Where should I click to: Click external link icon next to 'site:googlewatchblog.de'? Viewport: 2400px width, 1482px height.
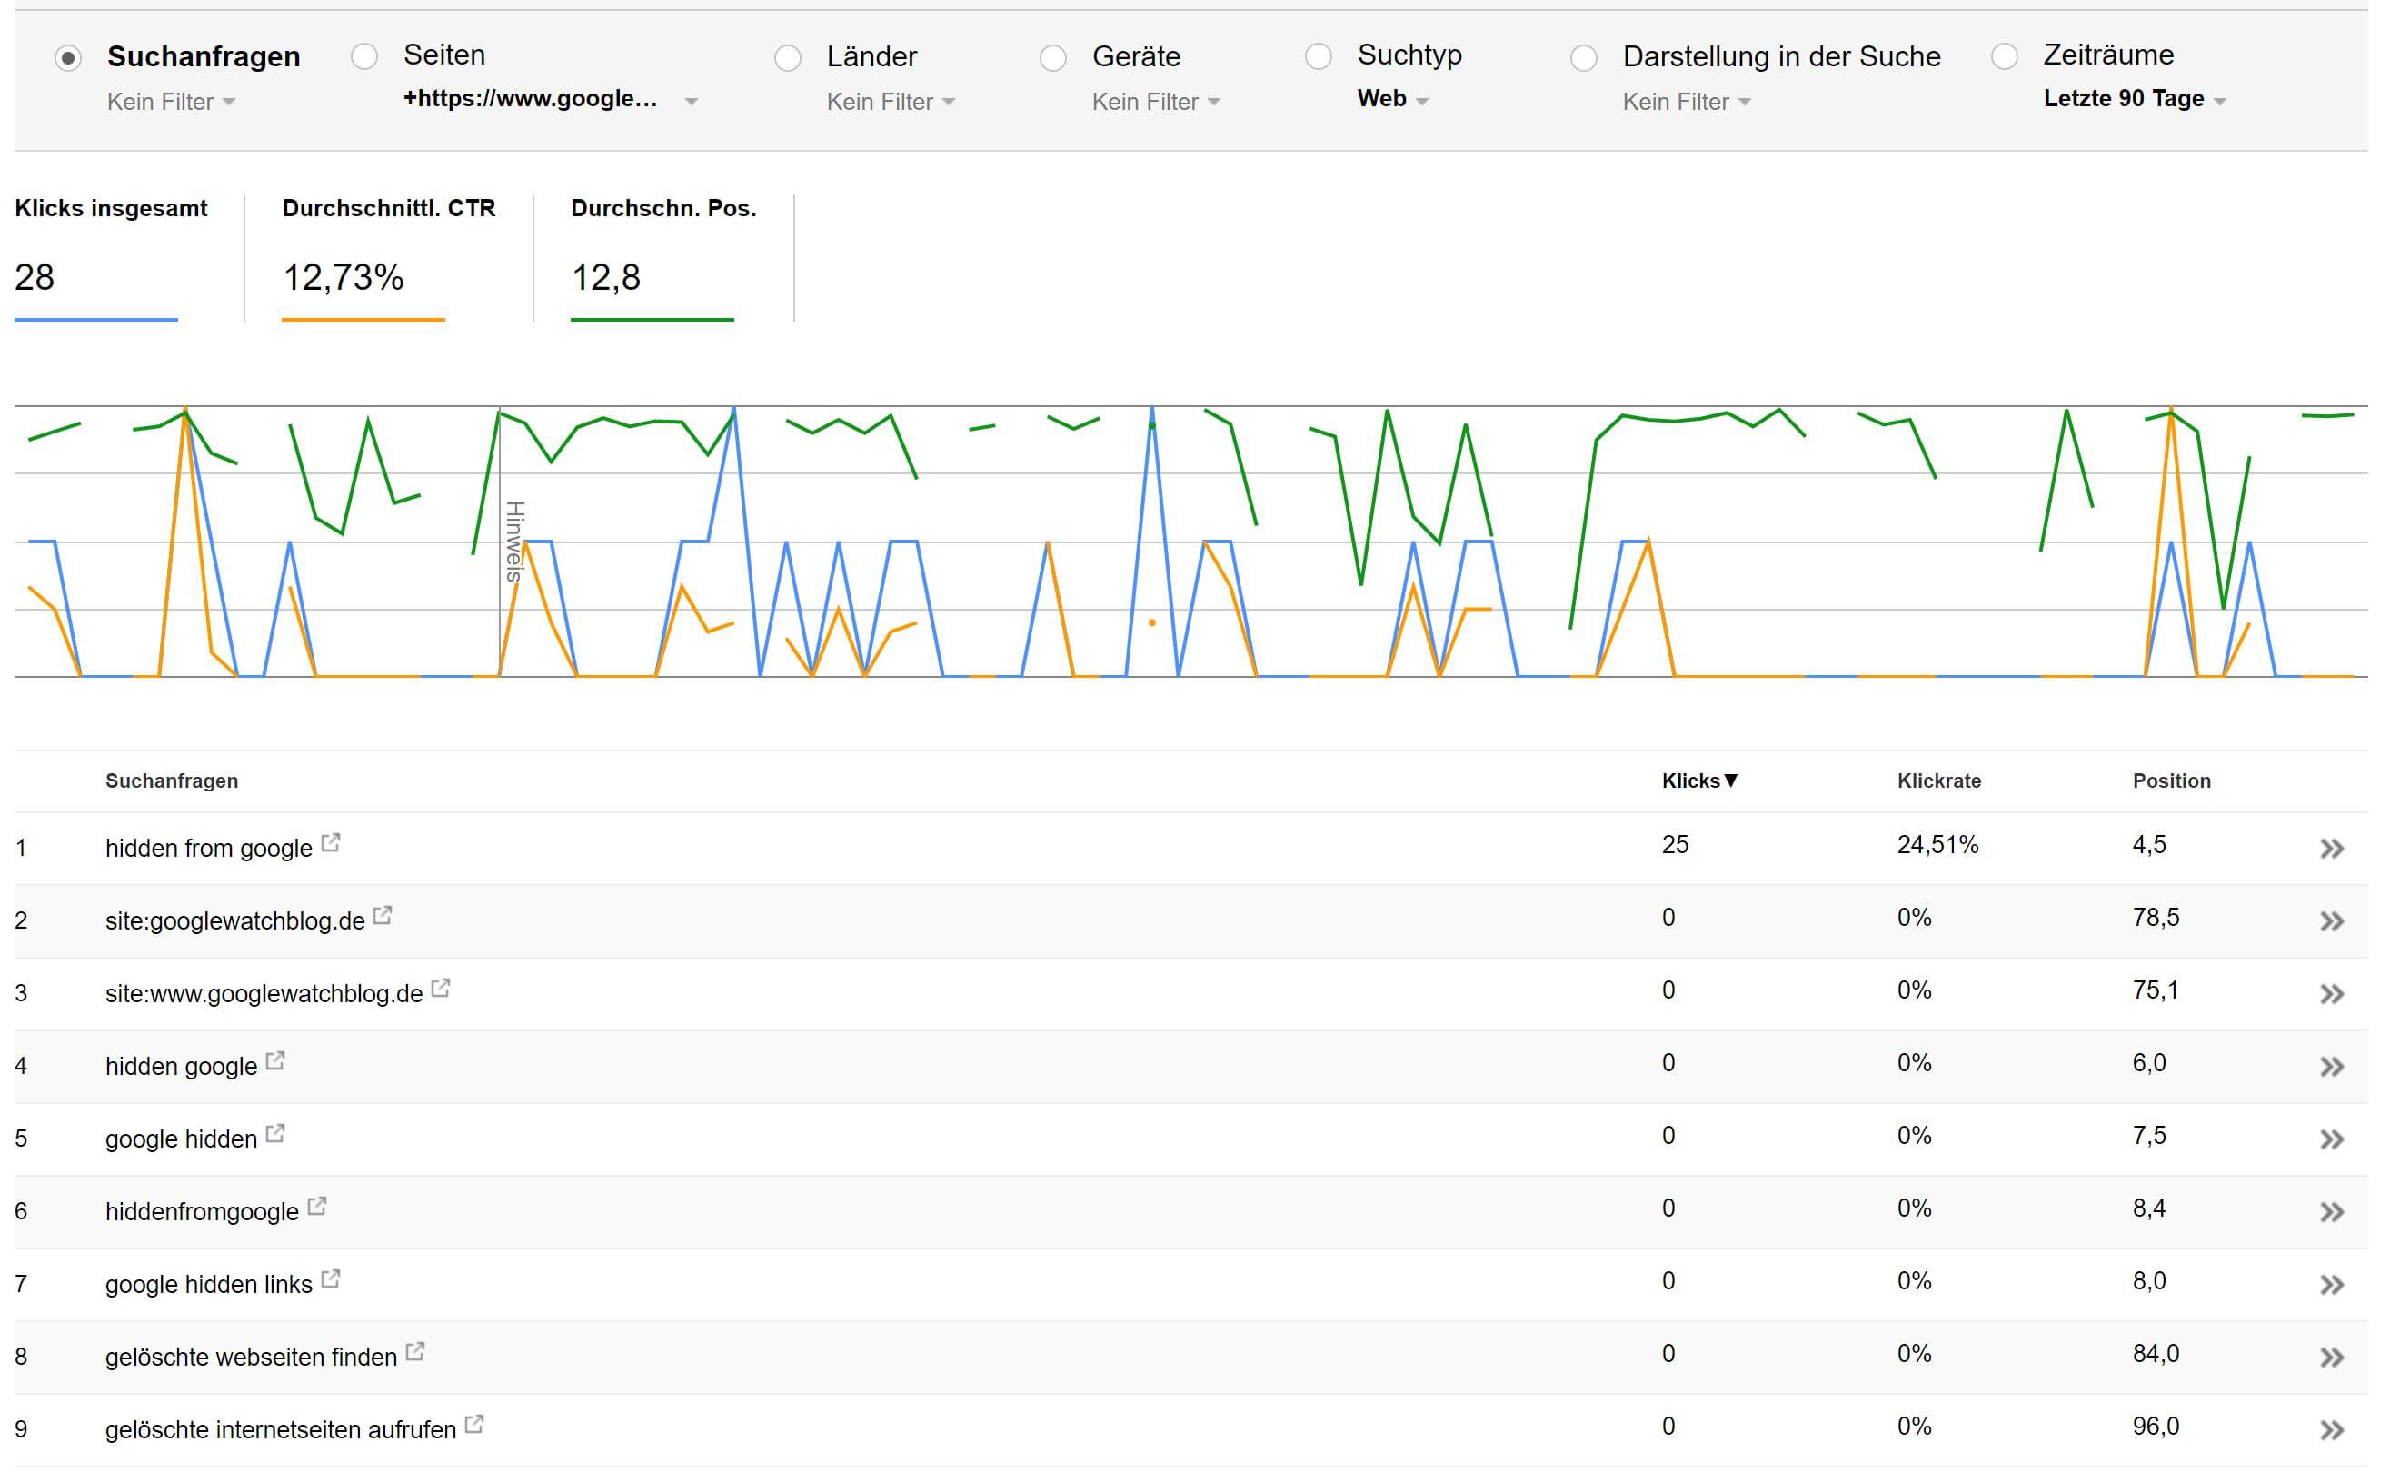tap(383, 916)
